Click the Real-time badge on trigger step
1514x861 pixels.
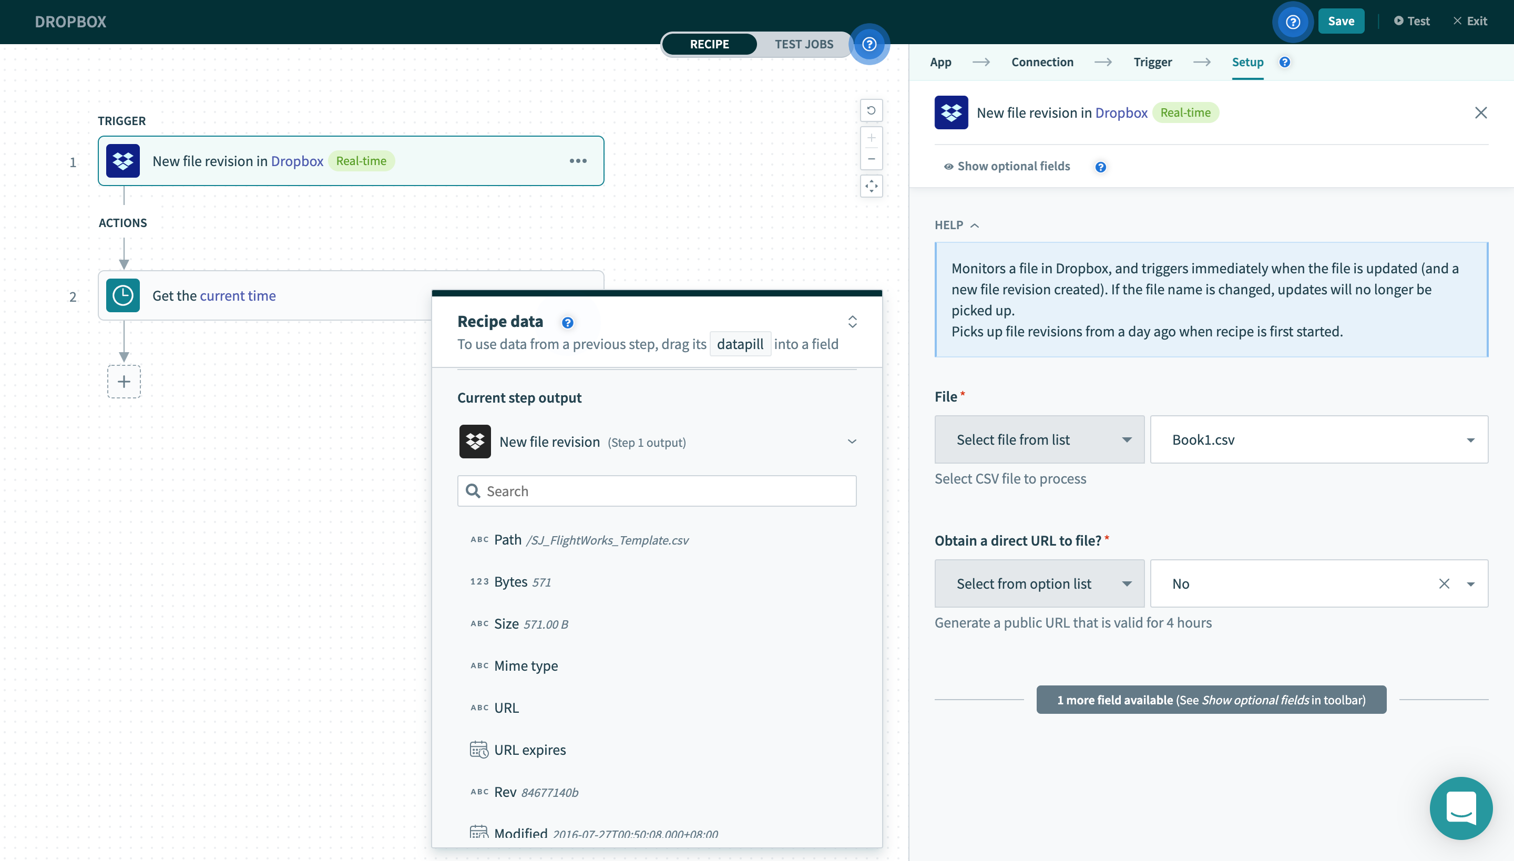point(361,161)
